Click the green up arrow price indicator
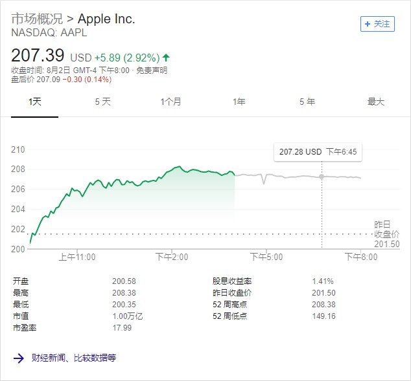This screenshot has height=381, width=411. (167, 58)
